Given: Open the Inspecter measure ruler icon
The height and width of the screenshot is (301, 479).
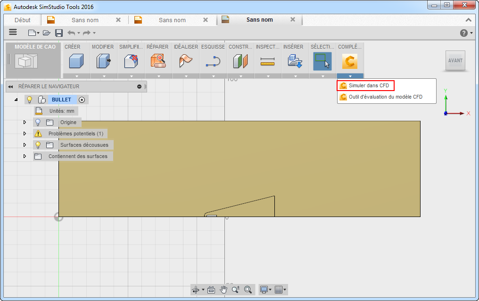Looking at the screenshot, I should coord(268,61).
